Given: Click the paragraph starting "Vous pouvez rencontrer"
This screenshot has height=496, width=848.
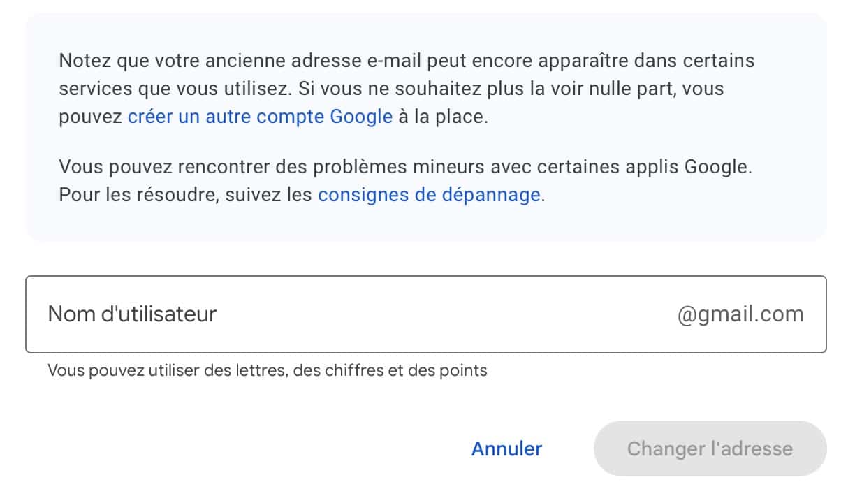Looking at the screenshot, I should click(407, 168).
